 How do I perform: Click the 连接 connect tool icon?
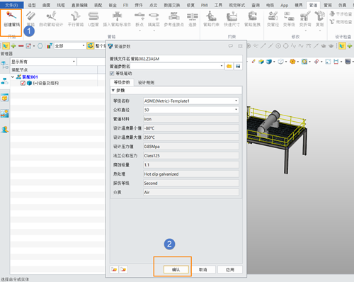(193, 16)
